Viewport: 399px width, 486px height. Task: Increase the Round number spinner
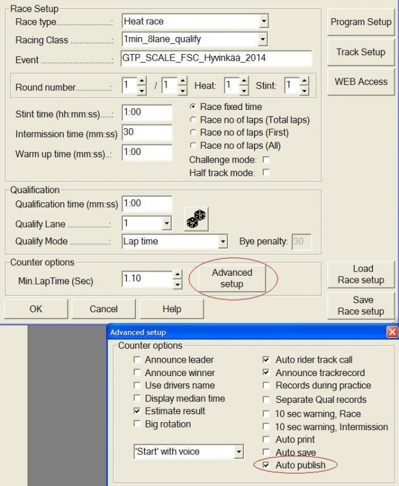click(x=142, y=81)
